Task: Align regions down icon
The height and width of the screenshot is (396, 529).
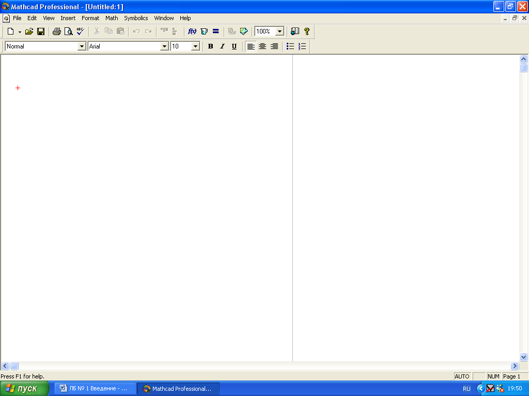Action: tap(175, 31)
